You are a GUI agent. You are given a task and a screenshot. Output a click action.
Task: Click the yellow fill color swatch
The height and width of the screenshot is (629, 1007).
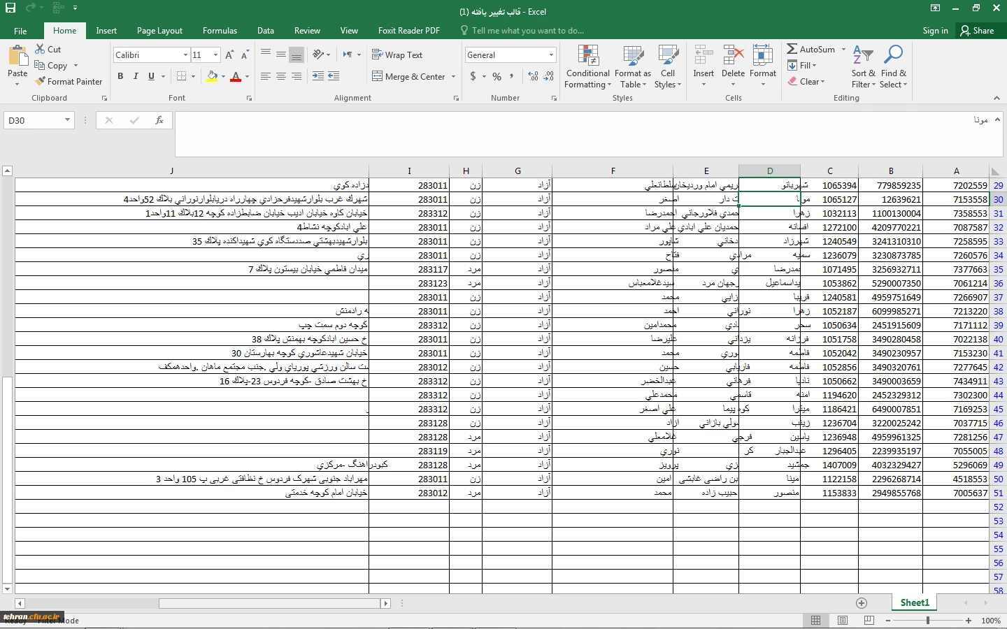[x=212, y=76]
